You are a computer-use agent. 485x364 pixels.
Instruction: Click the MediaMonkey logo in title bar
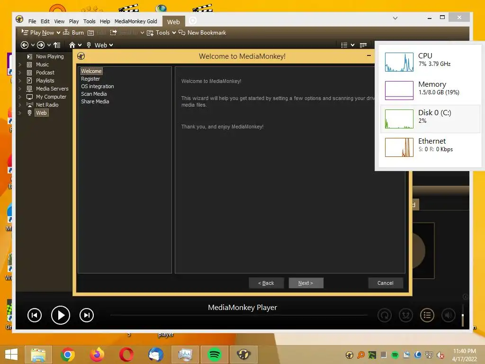click(19, 19)
